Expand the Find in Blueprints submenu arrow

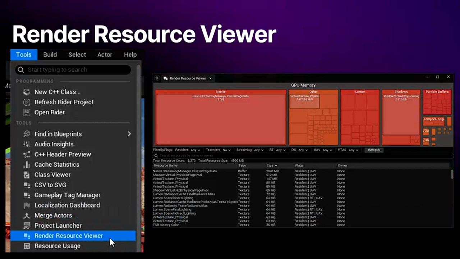129,134
